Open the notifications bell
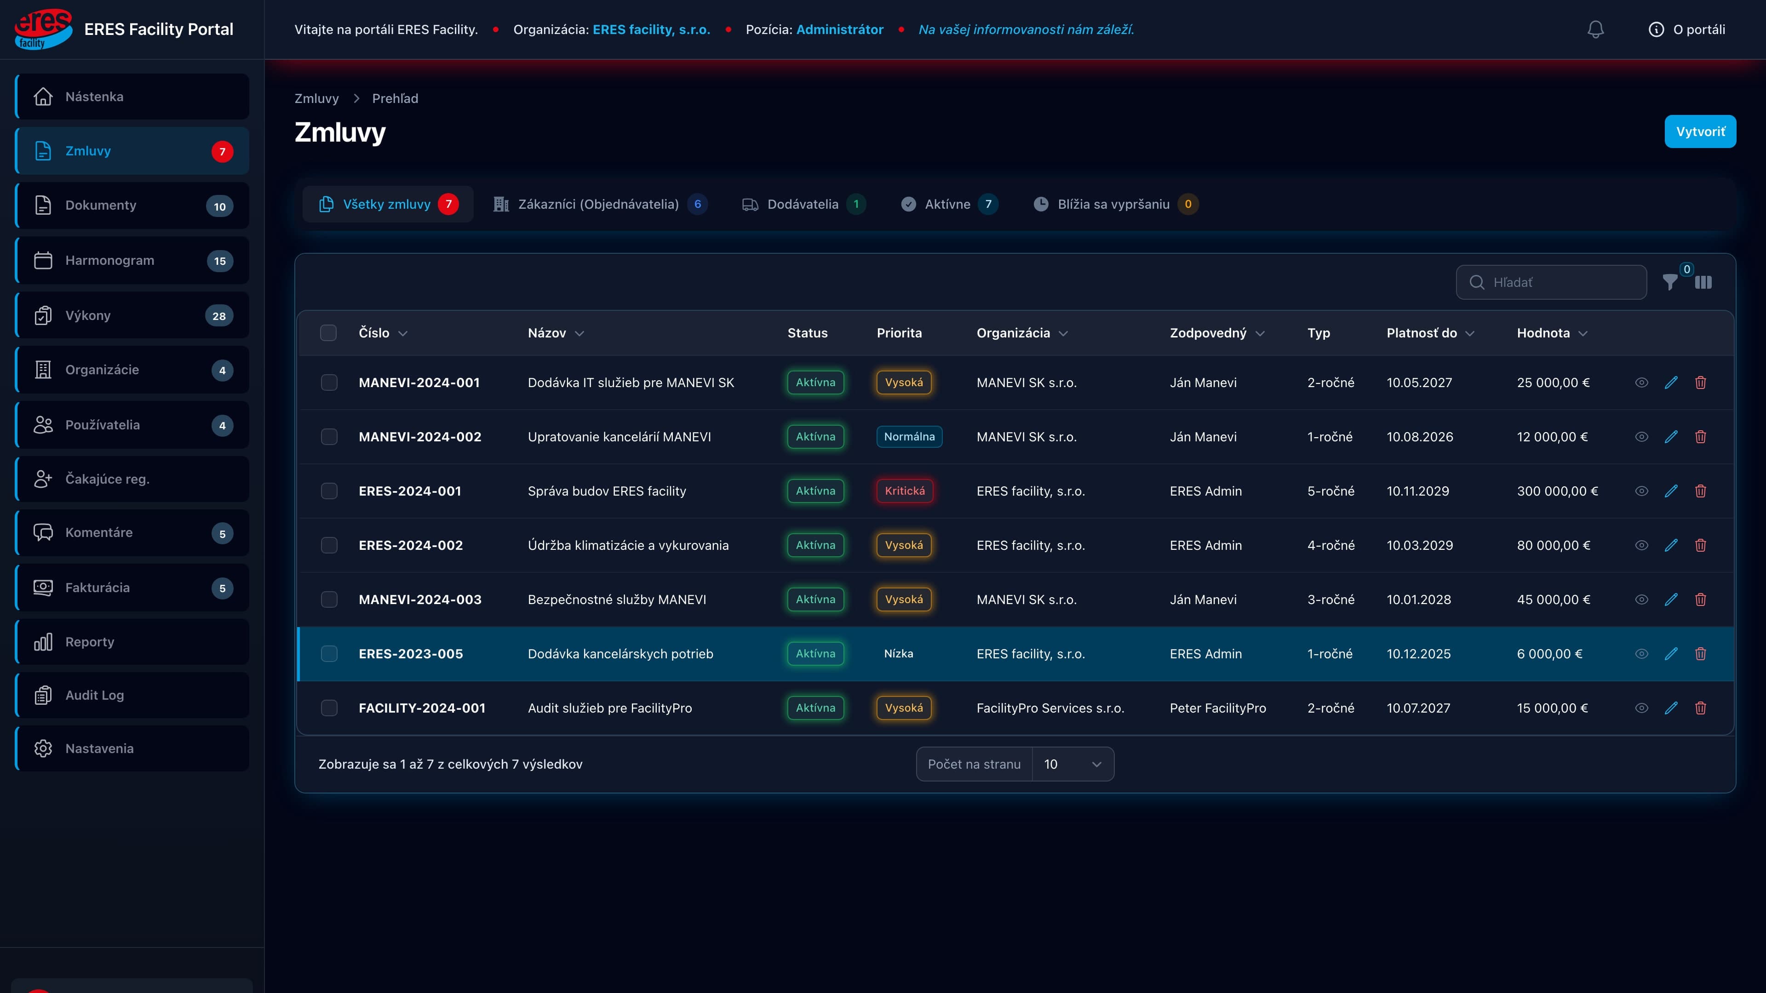 (1595, 29)
